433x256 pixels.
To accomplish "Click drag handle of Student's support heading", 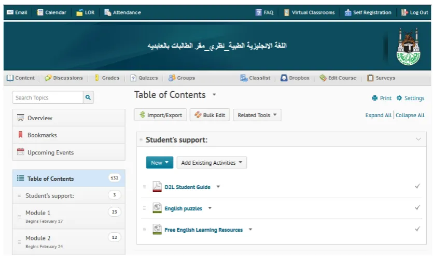I will coord(141,139).
